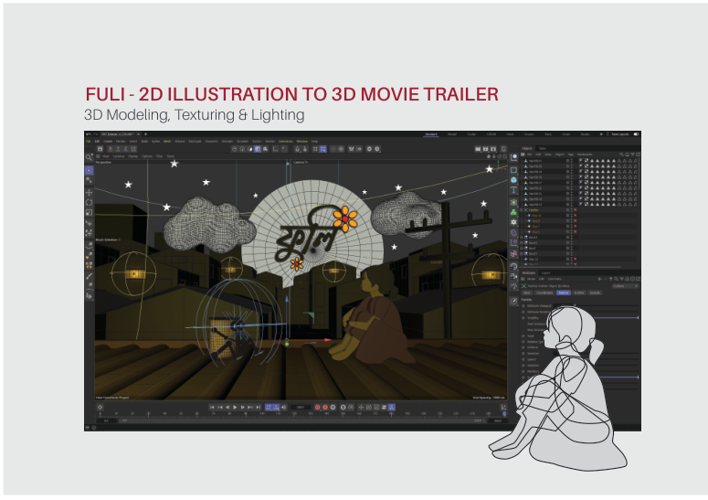Click the timeline playhead marker near frame 250
The width and height of the screenshot is (708, 500).
504,414
